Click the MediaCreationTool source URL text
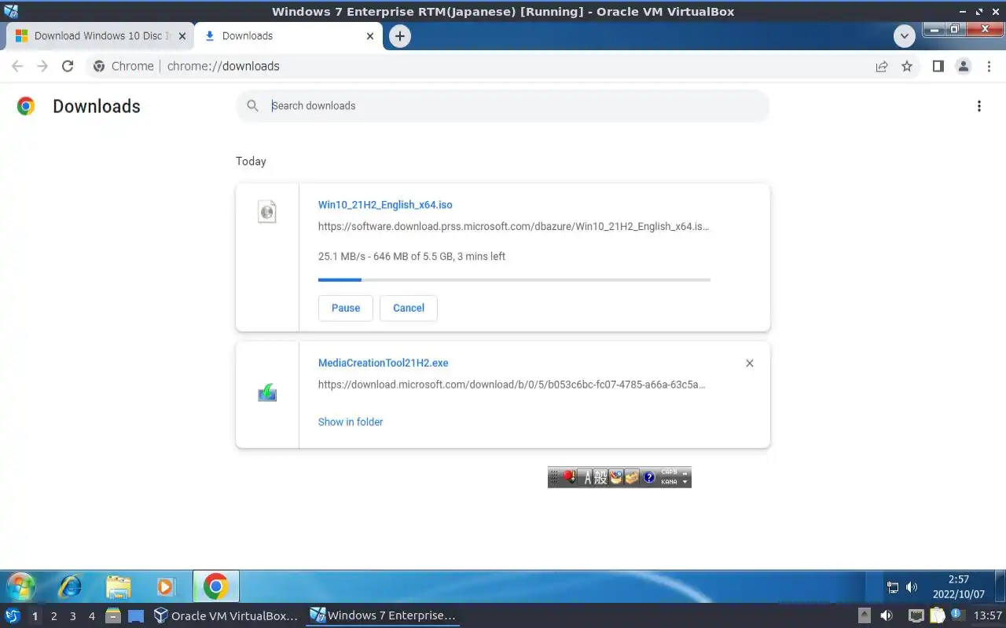The height and width of the screenshot is (628, 1006). point(512,385)
